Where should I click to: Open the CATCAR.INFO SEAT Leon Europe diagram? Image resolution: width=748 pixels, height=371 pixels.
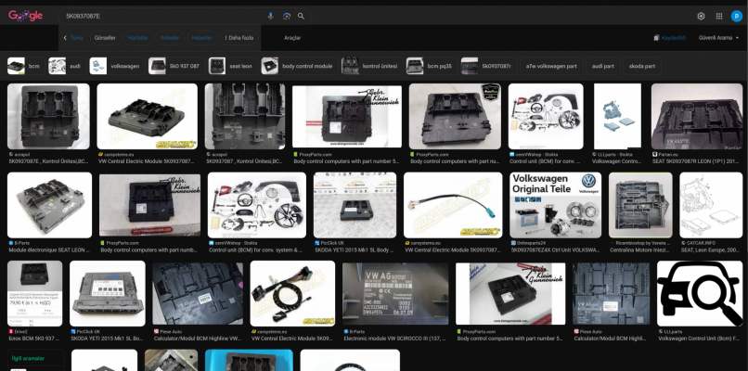point(711,205)
